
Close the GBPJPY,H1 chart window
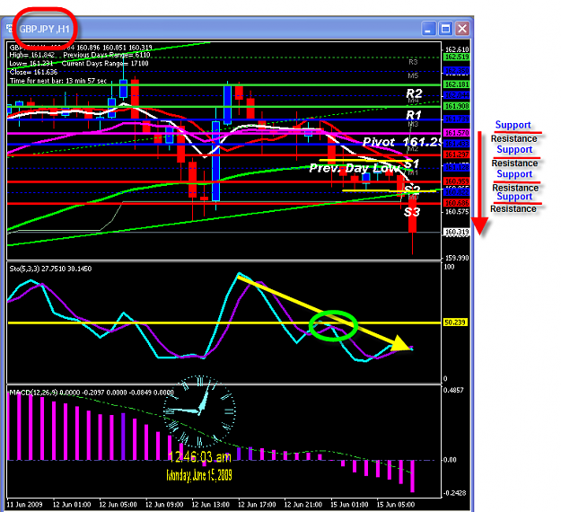tap(462, 29)
